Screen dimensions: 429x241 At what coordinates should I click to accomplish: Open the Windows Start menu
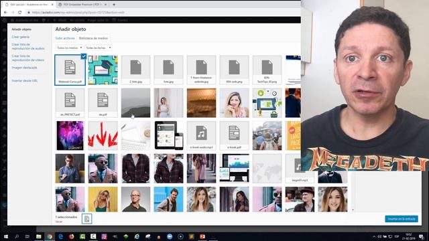click(x=6, y=236)
